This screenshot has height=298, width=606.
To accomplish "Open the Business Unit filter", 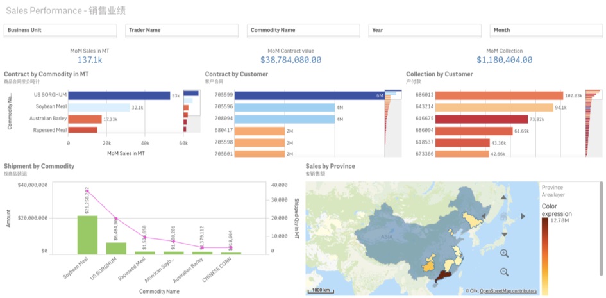I will [60, 30].
